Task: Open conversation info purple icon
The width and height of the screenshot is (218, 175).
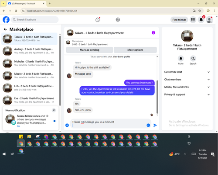Action: 153,33
